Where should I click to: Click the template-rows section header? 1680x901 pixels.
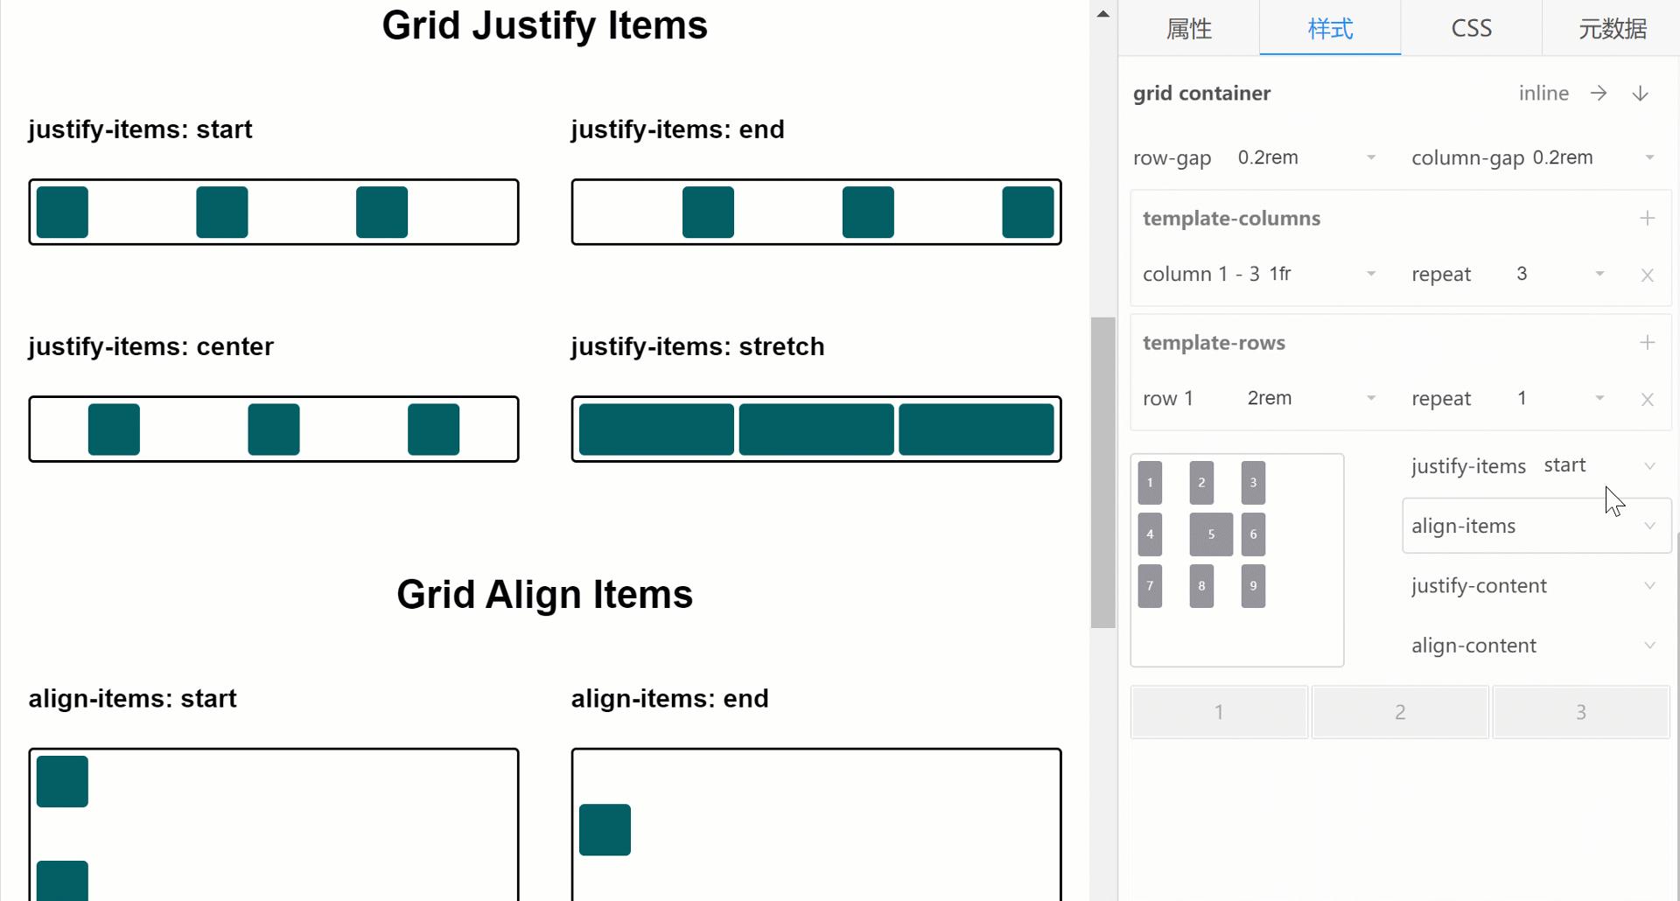tap(1214, 342)
